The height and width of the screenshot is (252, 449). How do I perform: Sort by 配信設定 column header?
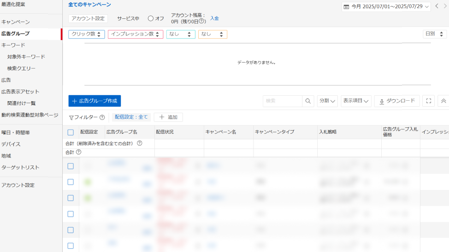click(x=89, y=132)
